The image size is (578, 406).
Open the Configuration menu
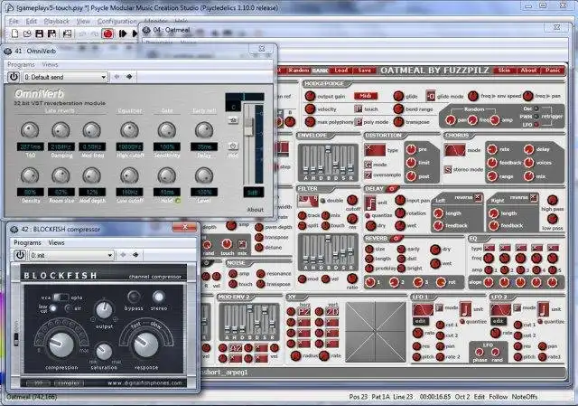tap(117, 20)
